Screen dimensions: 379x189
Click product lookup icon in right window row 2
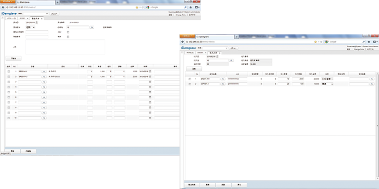223,84
